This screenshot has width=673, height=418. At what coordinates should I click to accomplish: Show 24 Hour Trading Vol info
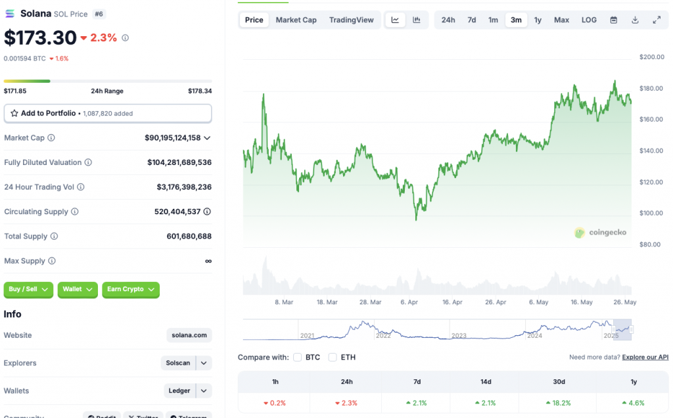pyautogui.click(x=81, y=187)
